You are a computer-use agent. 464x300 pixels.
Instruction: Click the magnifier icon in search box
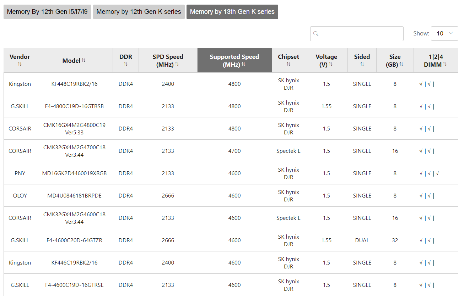click(316, 34)
